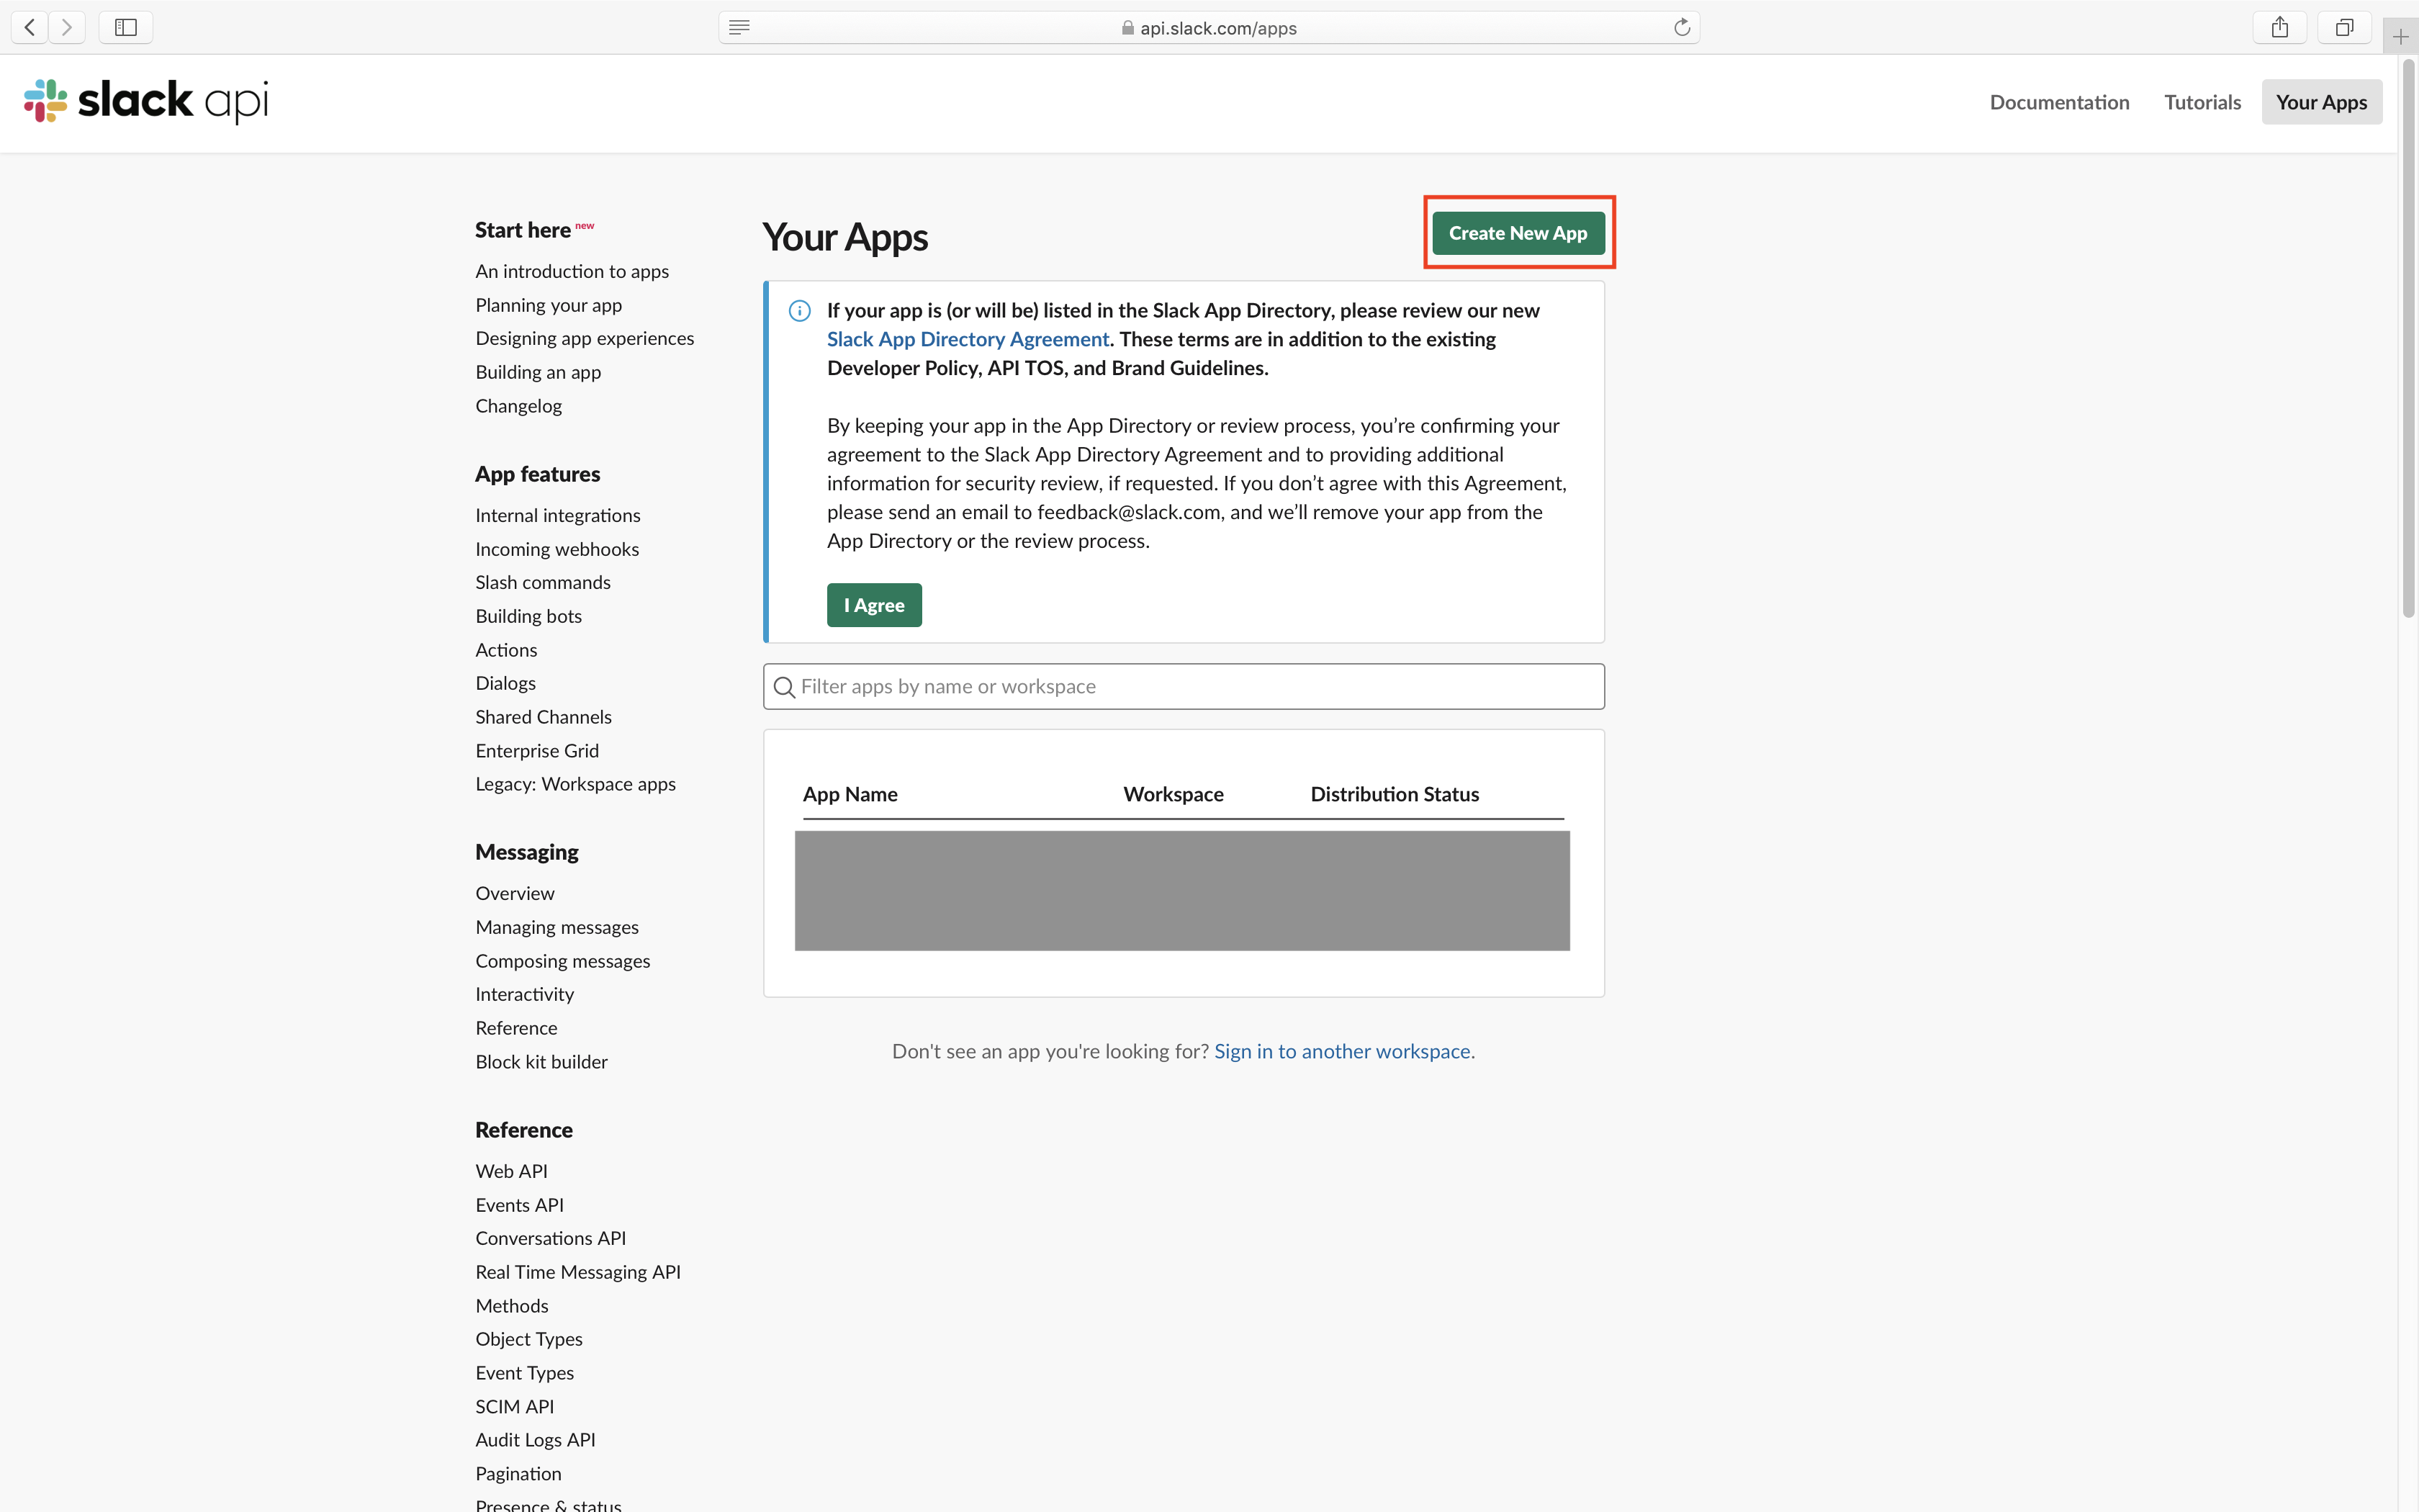
Task: Open the Documentation nav item
Action: [x=2059, y=102]
